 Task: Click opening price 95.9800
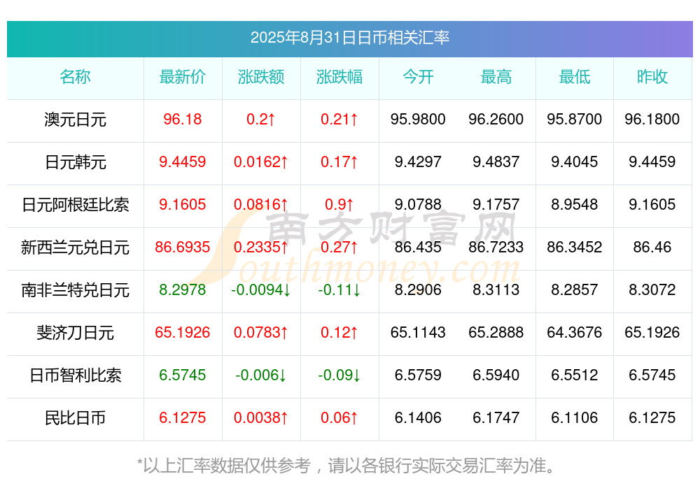click(418, 119)
